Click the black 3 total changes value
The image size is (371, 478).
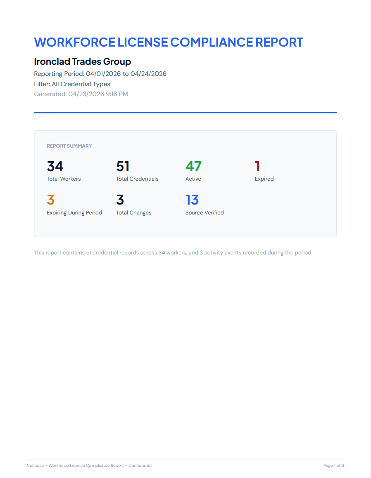120,200
